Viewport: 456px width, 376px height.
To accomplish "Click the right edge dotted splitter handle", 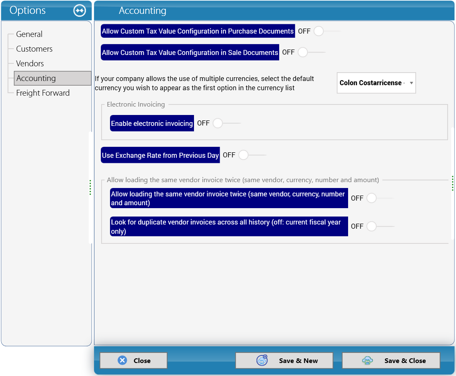I will point(453,183).
